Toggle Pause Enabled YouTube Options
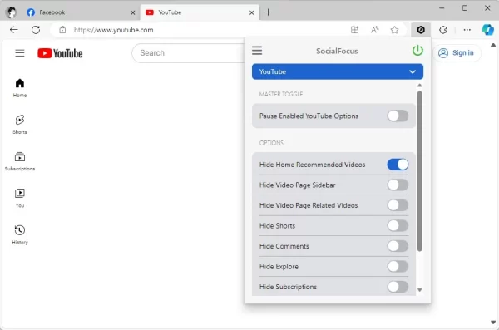This screenshot has width=499, height=330. (398, 116)
